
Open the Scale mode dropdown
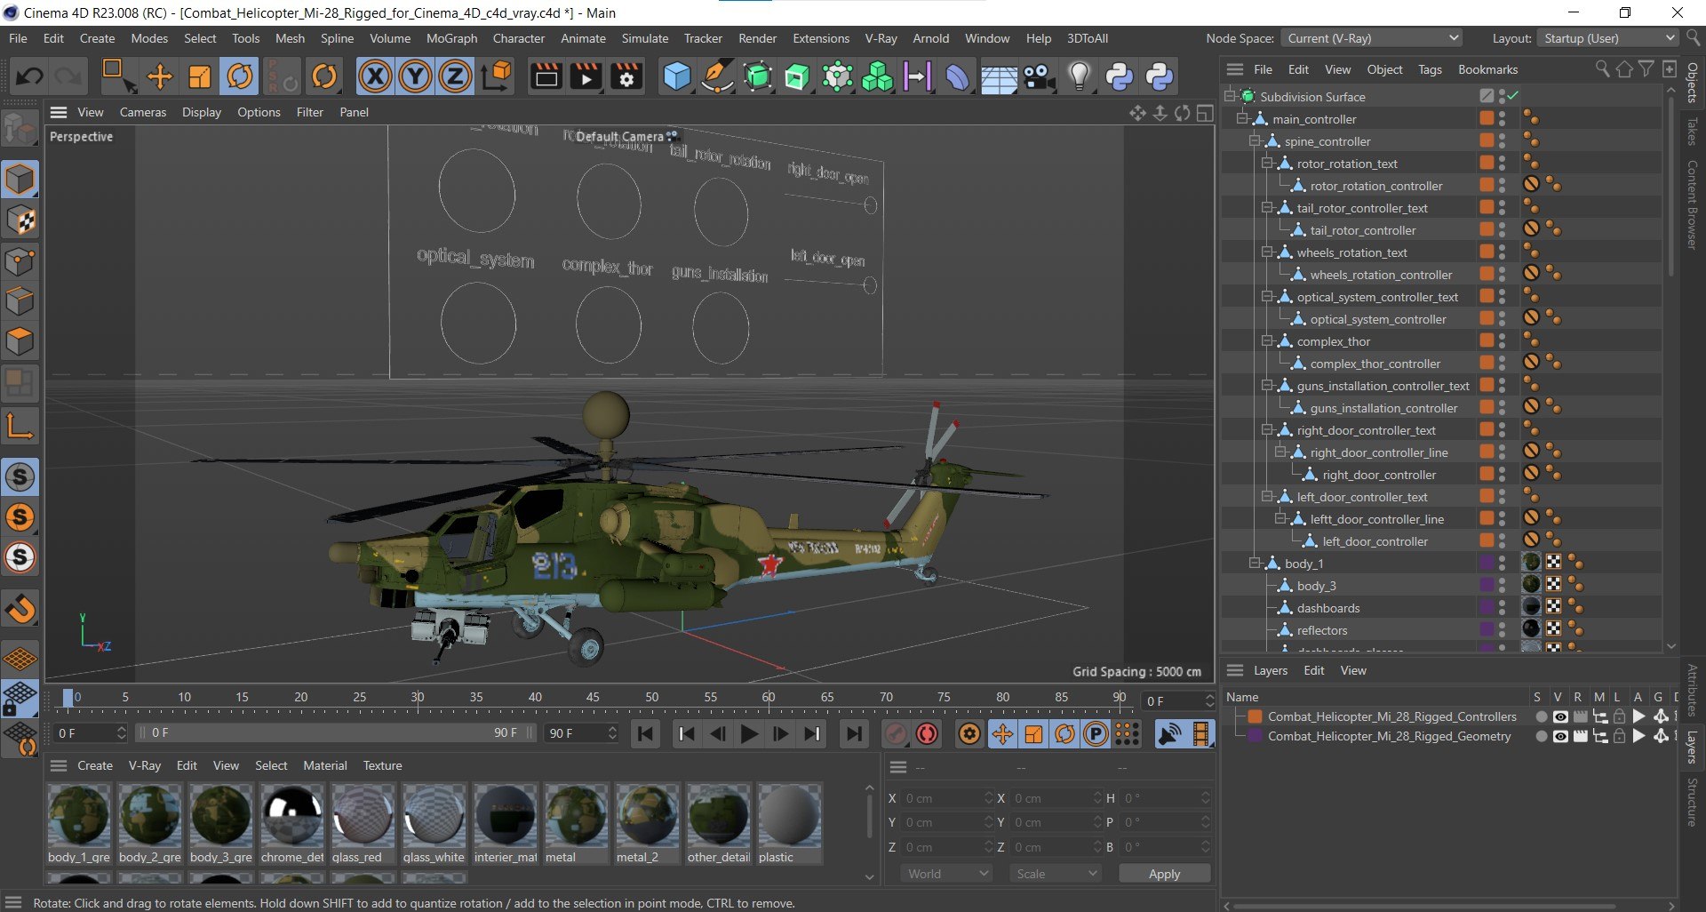[x=1055, y=874]
